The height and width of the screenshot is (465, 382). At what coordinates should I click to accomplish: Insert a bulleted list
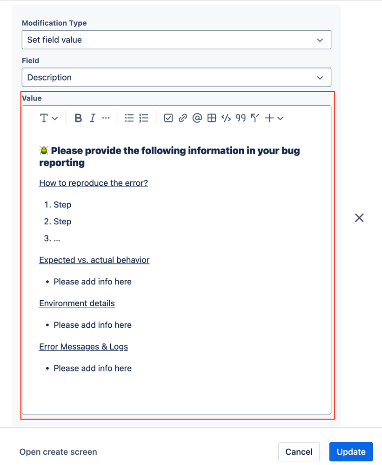click(x=129, y=118)
